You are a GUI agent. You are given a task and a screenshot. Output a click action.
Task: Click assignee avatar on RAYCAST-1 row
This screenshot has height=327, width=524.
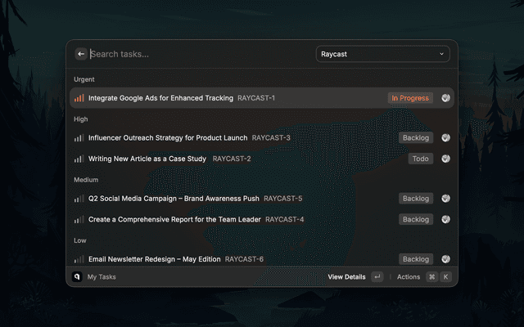445,98
